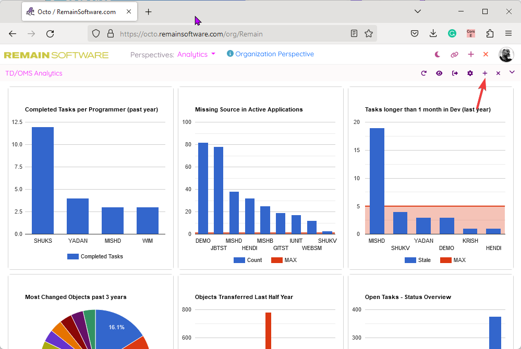Open the user profile avatar

click(x=506, y=54)
